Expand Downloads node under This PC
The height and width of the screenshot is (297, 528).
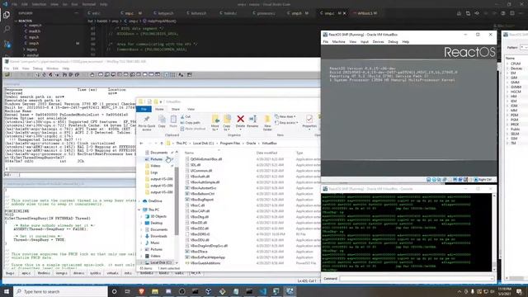pyautogui.click(x=142, y=236)
